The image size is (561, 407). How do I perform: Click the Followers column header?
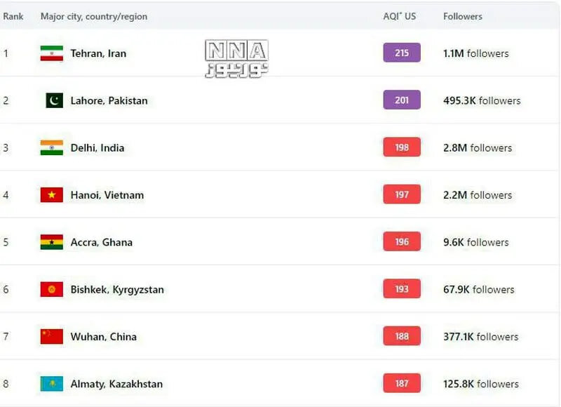463,16
